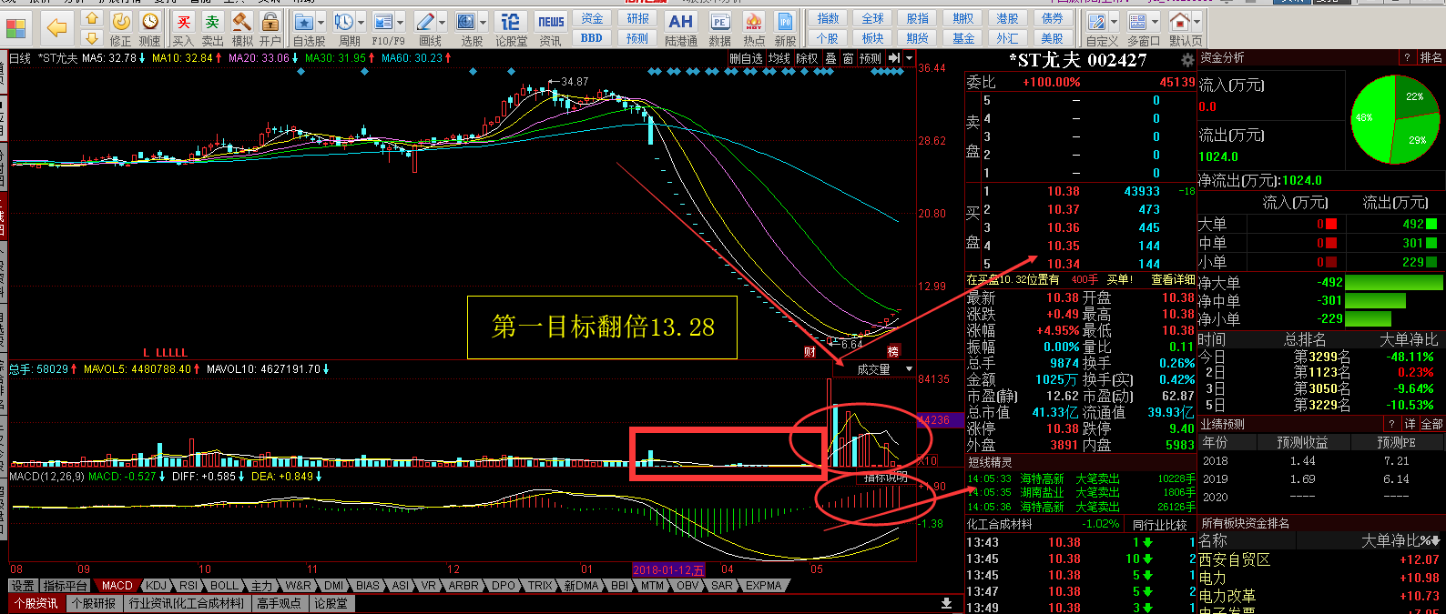Click the 资金分析 pie chart
The image size is (1446, 614).
(1395, 119)
